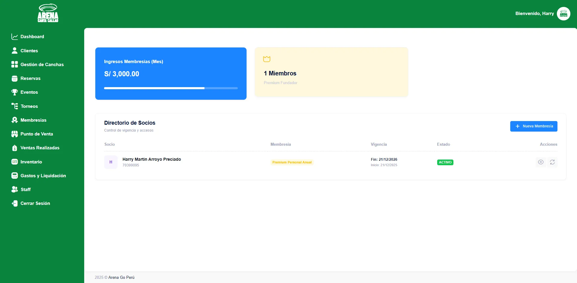
Task: Navigate to the Staff section
Action: pos(26,190)
